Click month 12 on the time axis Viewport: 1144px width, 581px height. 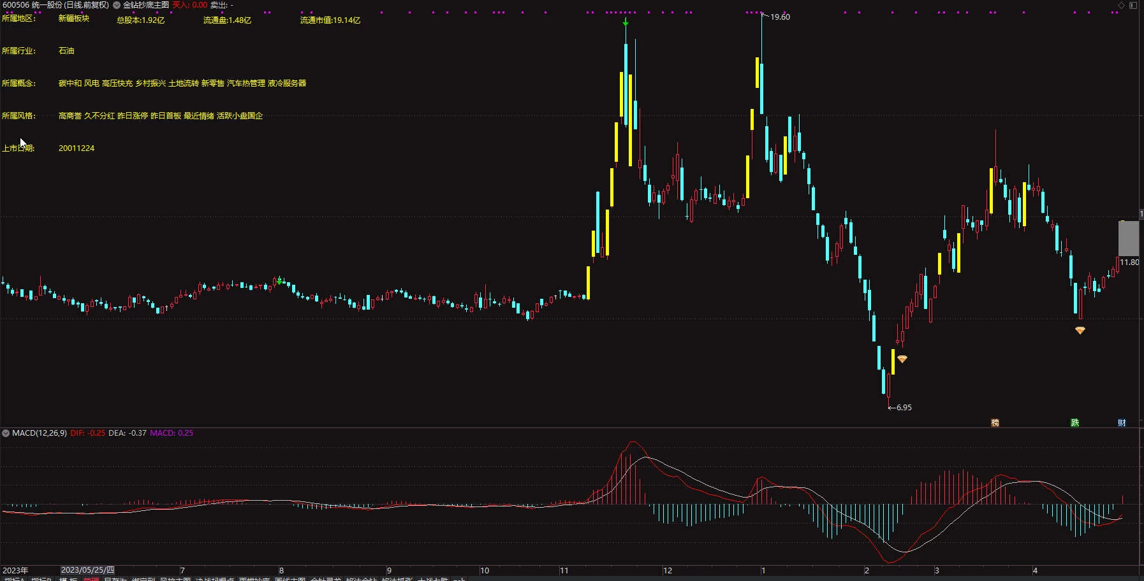[x=668, y=570]
